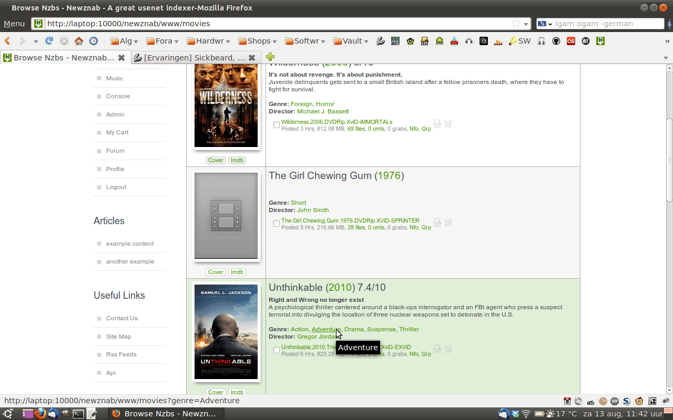Bookmark this page with the star icon
The image size is (673, 420).
(516, 24)
